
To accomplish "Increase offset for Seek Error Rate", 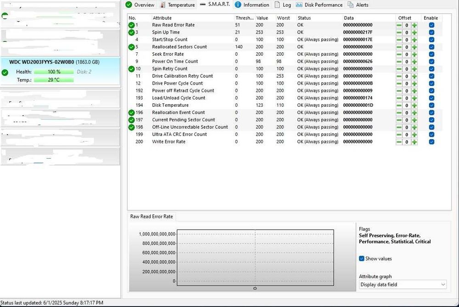I will 414,54.
